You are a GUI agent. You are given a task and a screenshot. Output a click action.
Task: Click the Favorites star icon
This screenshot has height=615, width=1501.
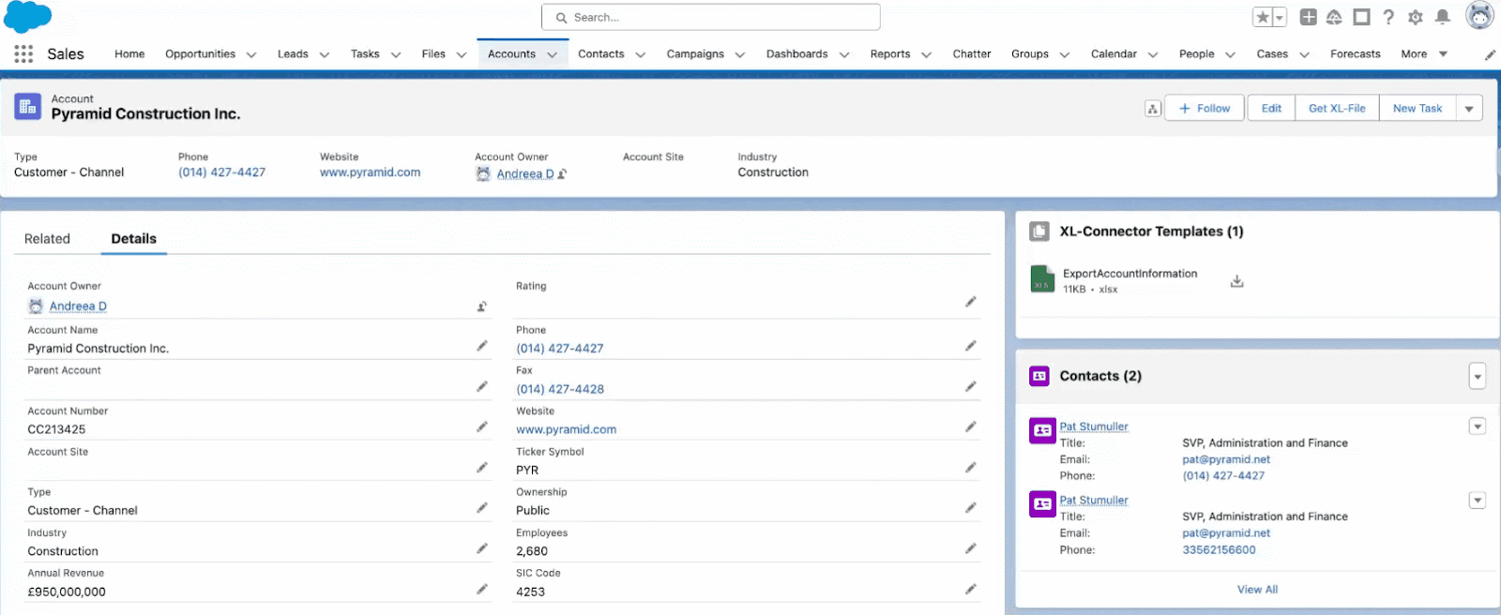(x=1263, y=17)
